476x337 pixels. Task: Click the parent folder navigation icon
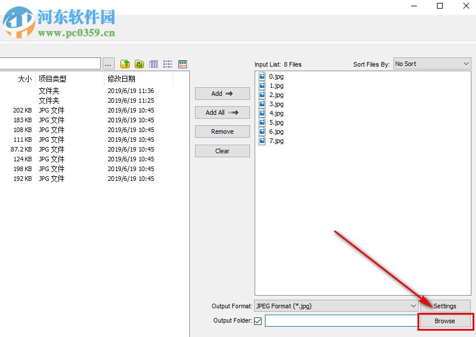click(124, 63)
